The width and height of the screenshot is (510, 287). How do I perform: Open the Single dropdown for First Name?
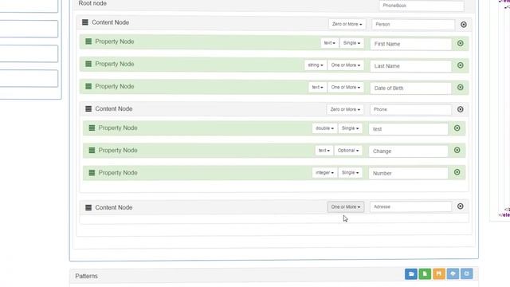point(351,43)
